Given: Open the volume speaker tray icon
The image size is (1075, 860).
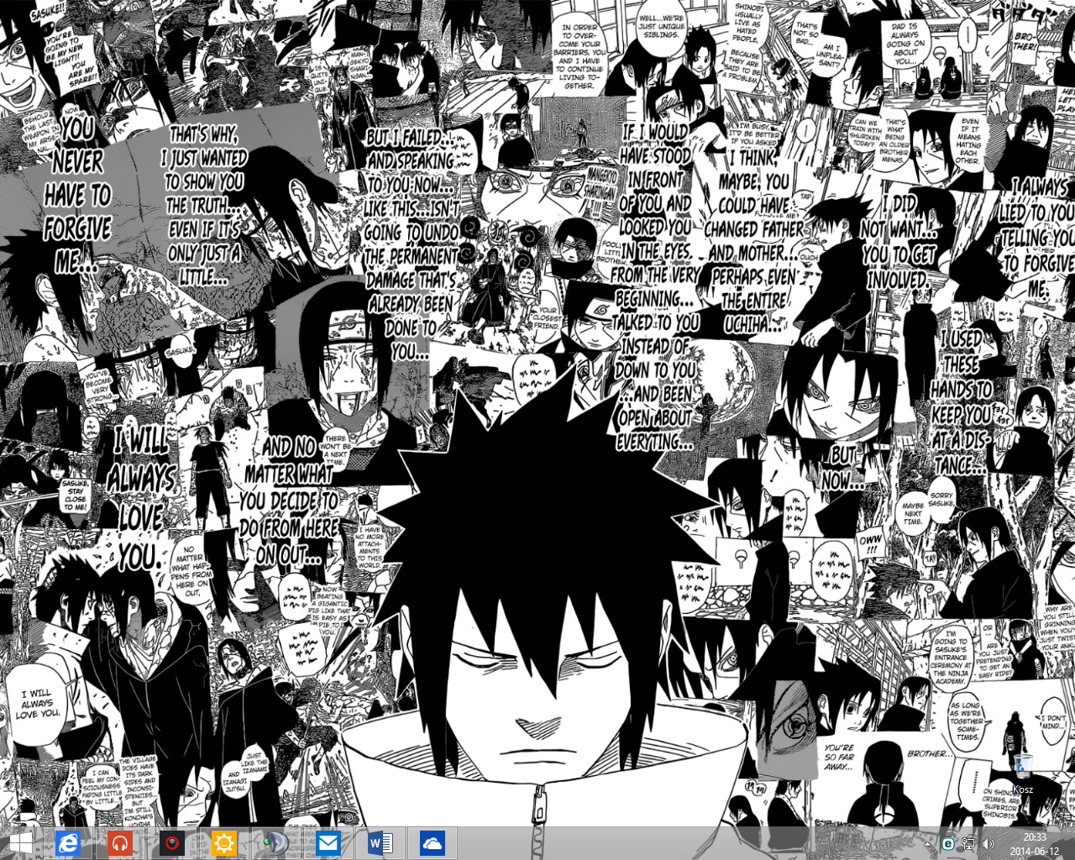Looking at the screenshot, I should 988,844.
